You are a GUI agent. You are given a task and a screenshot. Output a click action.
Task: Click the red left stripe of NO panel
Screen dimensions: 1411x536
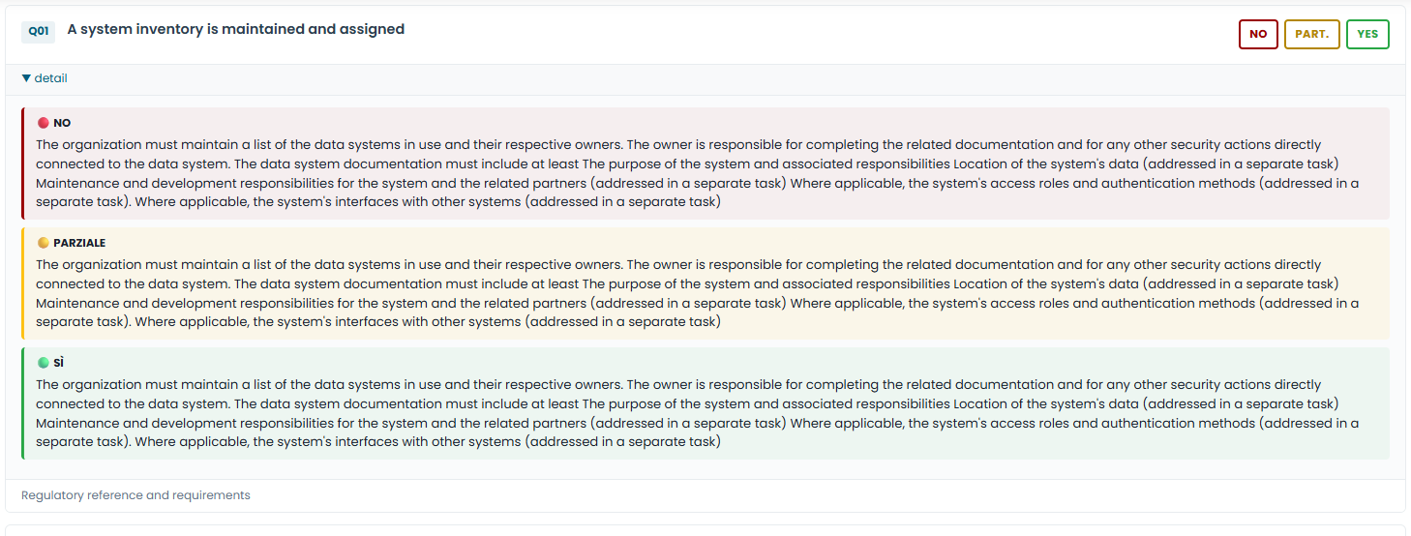[x=22, y=164]
